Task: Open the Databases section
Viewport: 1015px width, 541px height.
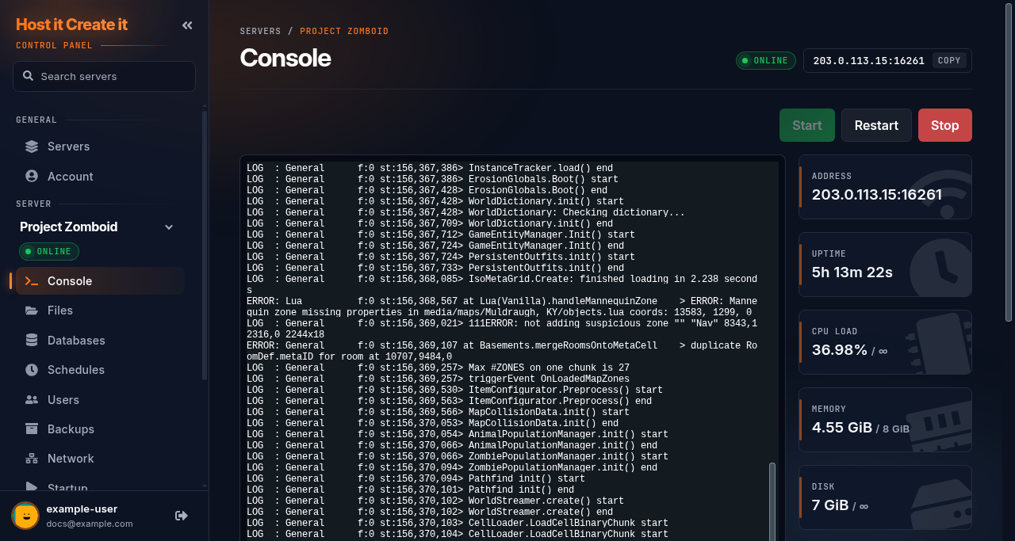Action: (x=100, y=341)
